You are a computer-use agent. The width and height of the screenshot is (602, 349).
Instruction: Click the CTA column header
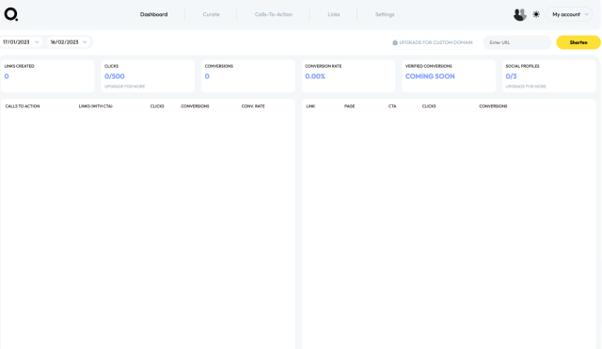point(392,106)
